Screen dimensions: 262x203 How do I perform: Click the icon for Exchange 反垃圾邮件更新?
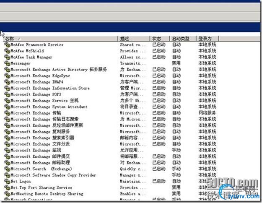pos(7,125)
